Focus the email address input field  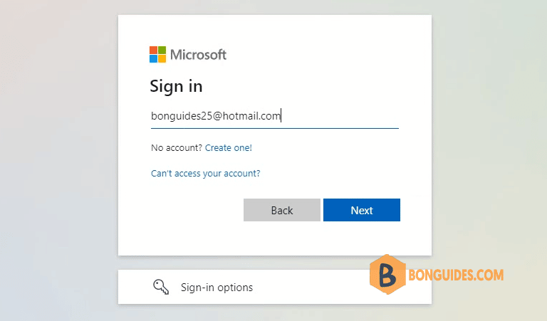tap(275, 116)
